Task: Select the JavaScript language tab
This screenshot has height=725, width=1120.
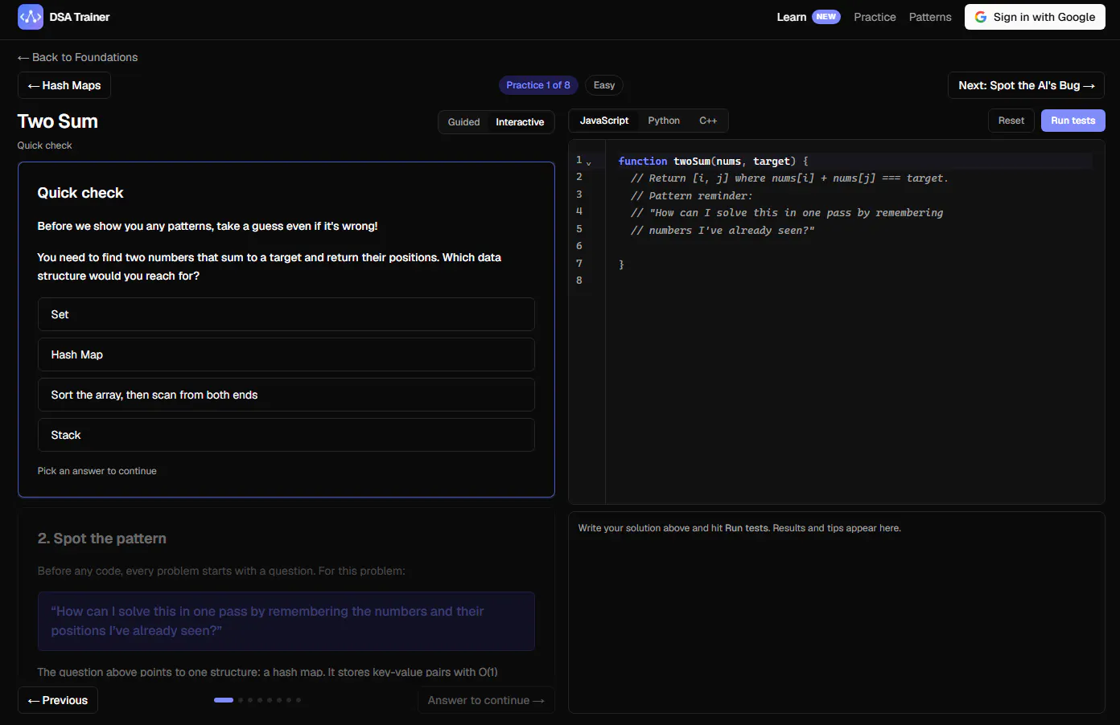Action: 604,121
